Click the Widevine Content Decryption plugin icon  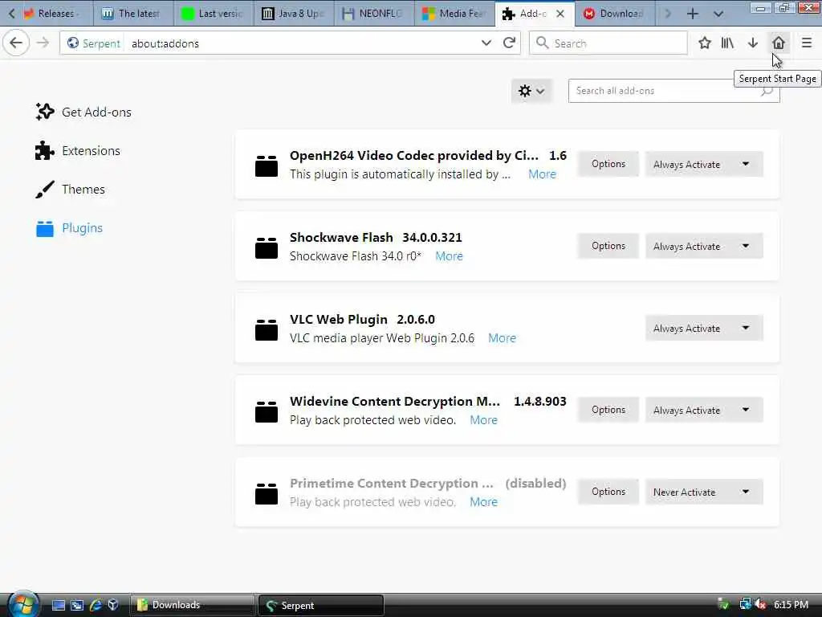(267, 411)
